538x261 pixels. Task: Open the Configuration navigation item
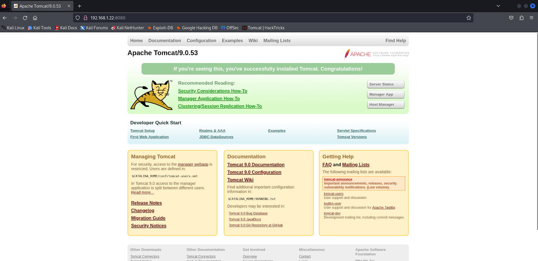201,41
